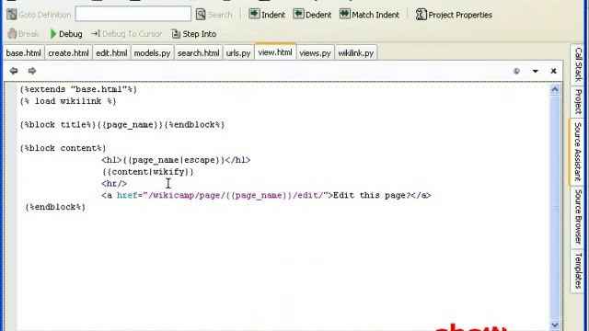This screenshot has width=589, height=331.
Task: Open the Call Stack side panel
Action: (x=578, y=64)
